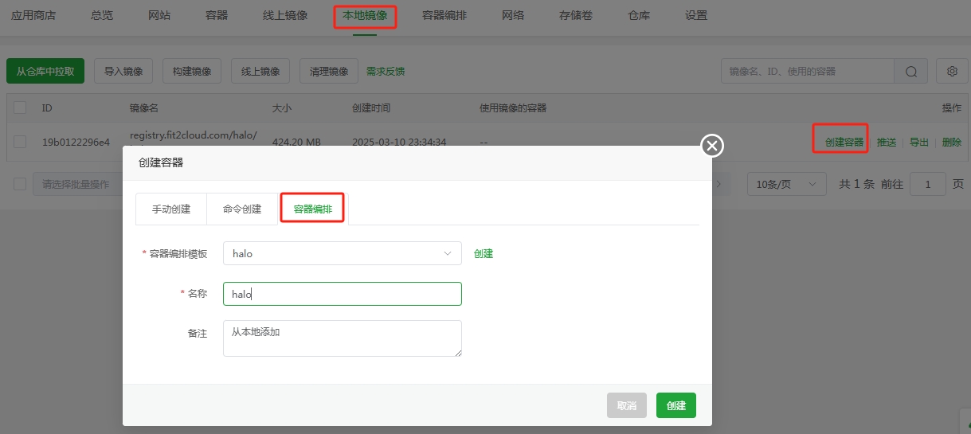Focus the 名称 input field

342,294
